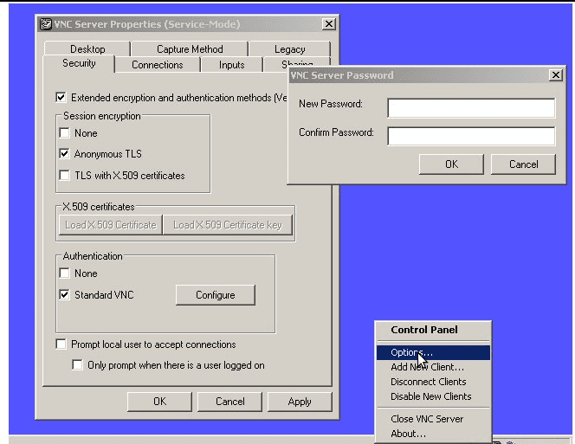Open the Capture Method tab
The image size is (575, 444).
[x=190, y=48]
